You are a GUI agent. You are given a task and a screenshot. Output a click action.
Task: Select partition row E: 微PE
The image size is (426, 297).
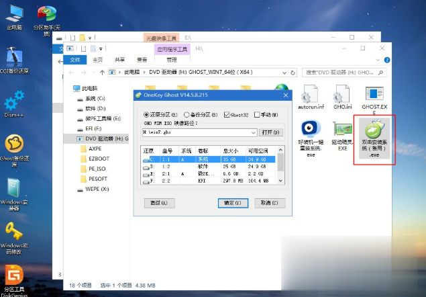pos(209,173)
